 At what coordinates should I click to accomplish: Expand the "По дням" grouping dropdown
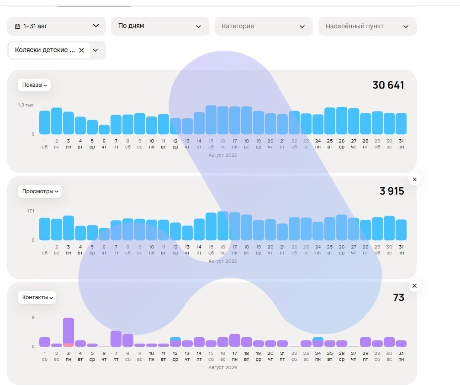pos(160,26)
